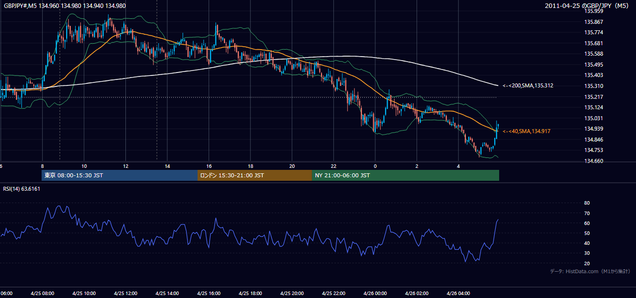Click the price axis value 135.403
This screenshot has width=636, height=298.
594,75
